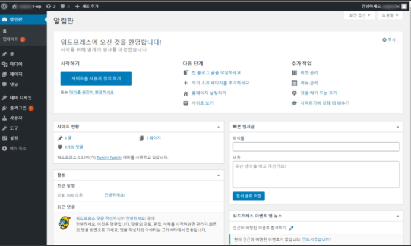Viewport: 411px width, 246px height.
Task: Click the house icon beside 홈페이지 설정하기
Action: (185, 93)
